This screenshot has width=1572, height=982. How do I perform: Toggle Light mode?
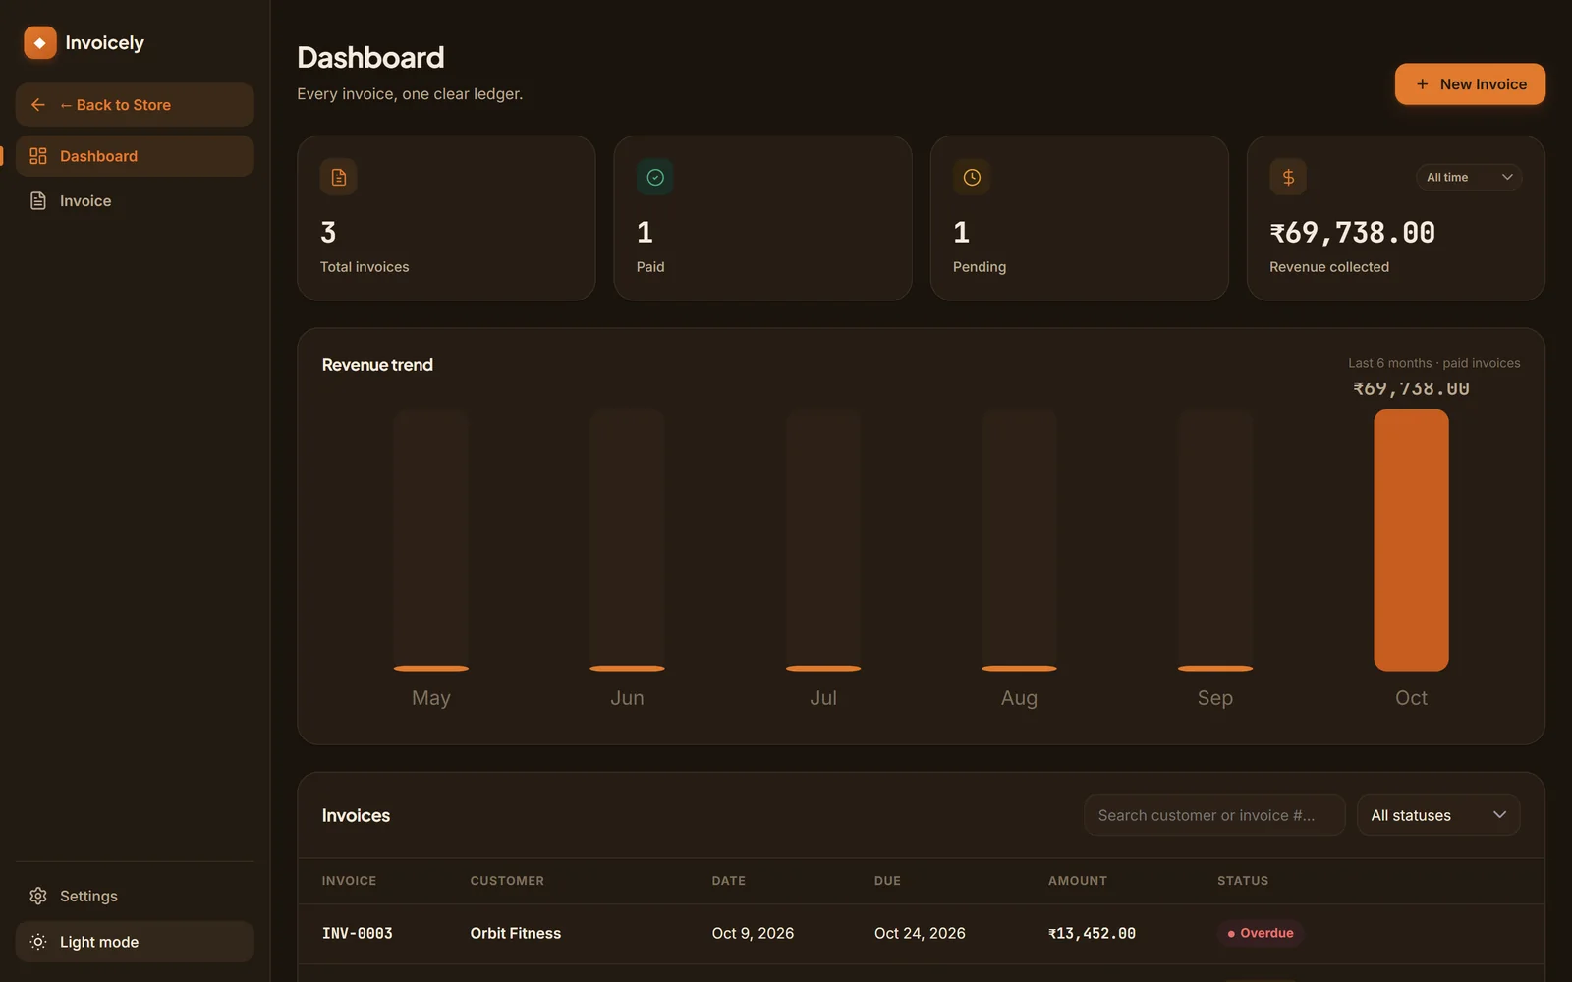click(x=135, y=942)
